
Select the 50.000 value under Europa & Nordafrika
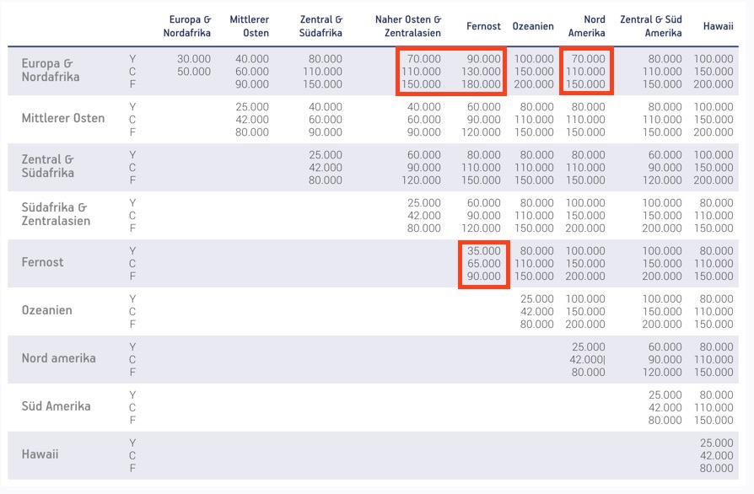pos(194,72)
